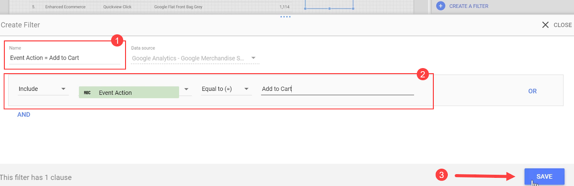Click the CLOSE text label
The width and height of the screenshot is (574, 186).
563,25
